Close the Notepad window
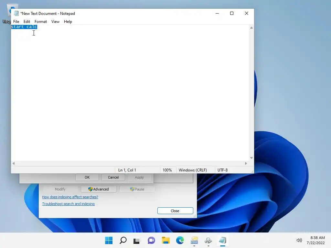Image resolution: width=331 pixels, height=248 pixels. coord(246,13)
